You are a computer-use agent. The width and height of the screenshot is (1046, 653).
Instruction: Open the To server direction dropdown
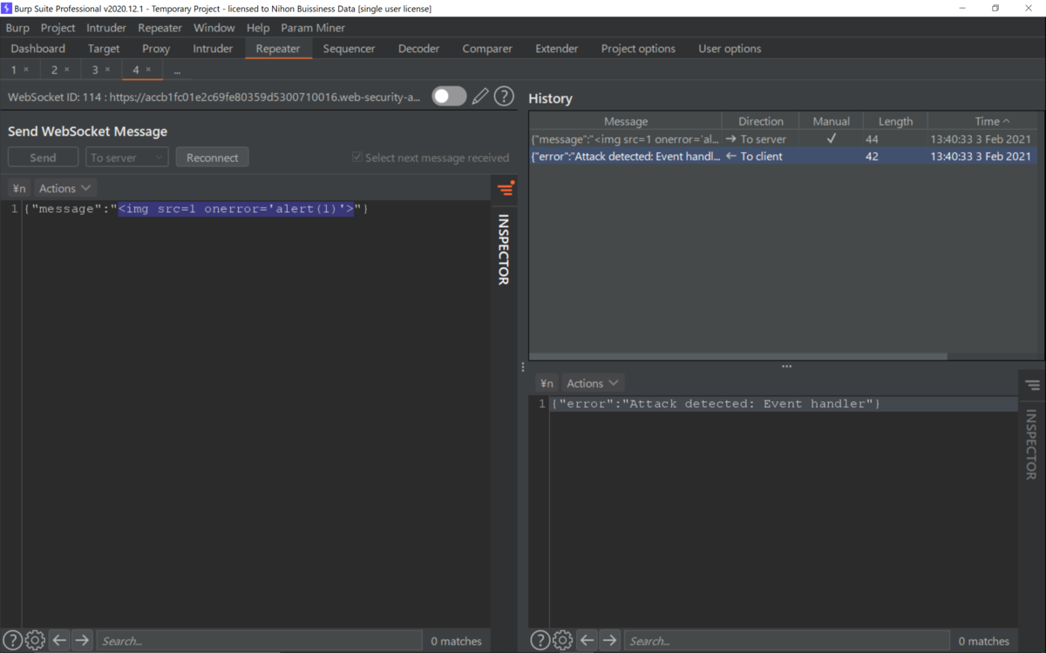pos(127,158)
